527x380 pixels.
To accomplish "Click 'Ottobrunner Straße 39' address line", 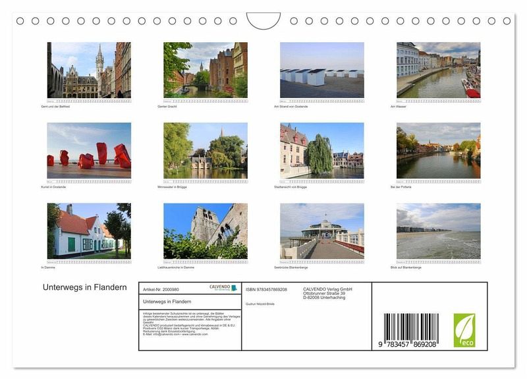I will click(x=324, y=293).
